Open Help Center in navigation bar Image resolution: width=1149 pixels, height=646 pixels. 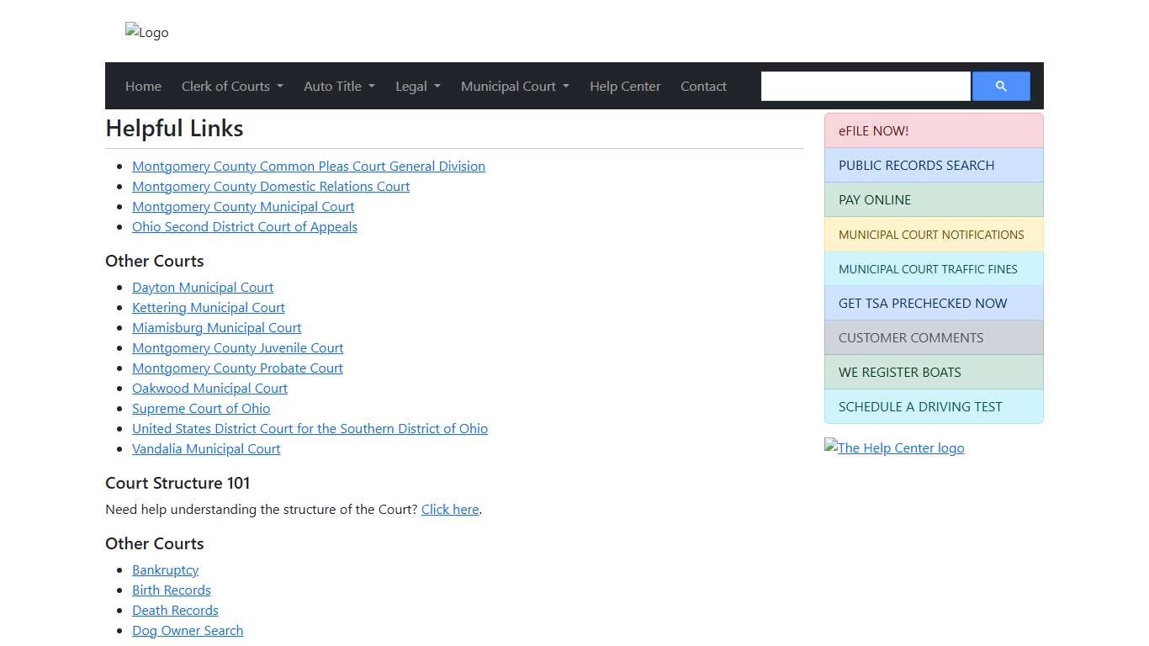pyautogui.click(x=625, y=86)
